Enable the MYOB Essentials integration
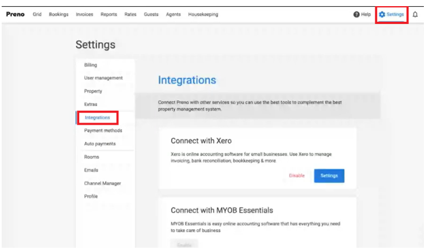 [184, 244]
